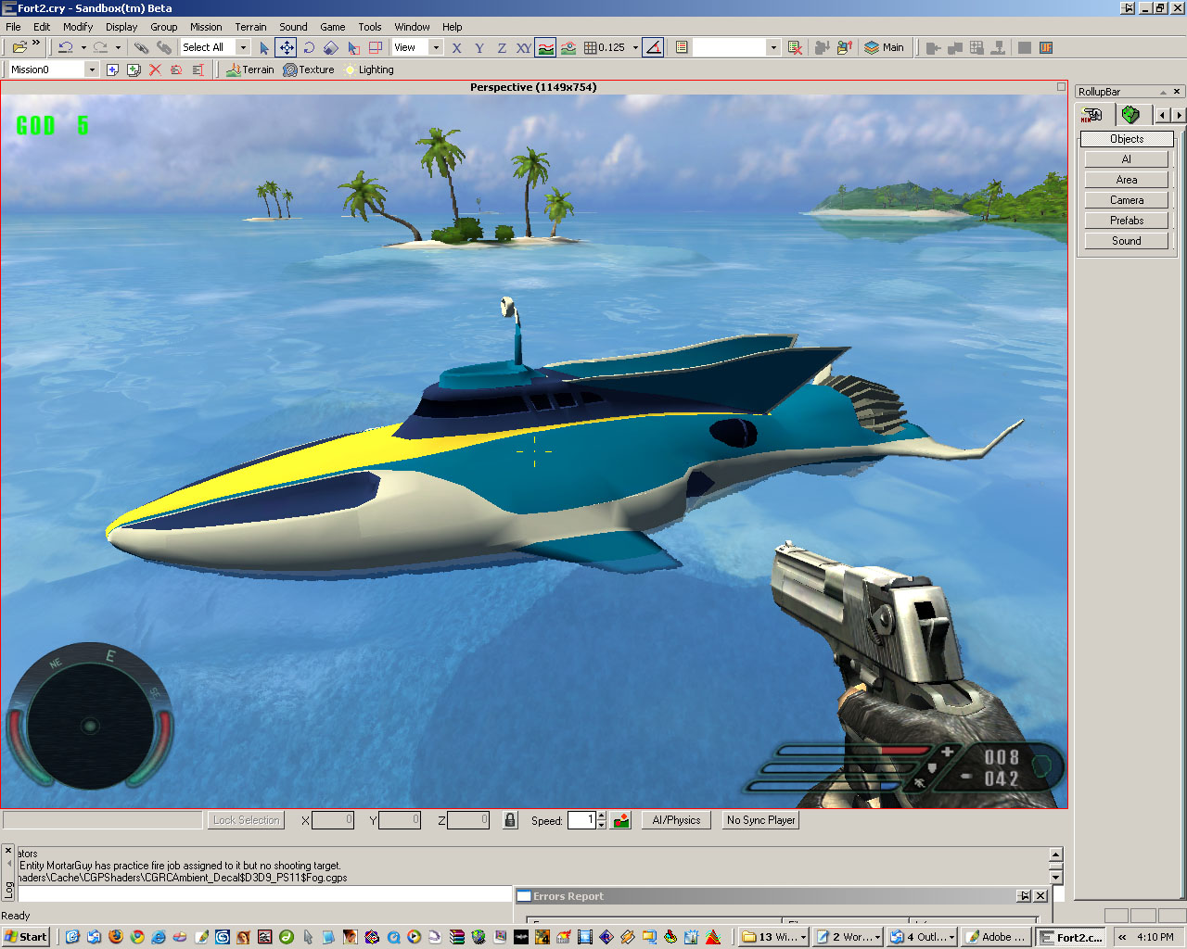
Task: Click the AI button in RollupBar
Action: [1127, 159]
